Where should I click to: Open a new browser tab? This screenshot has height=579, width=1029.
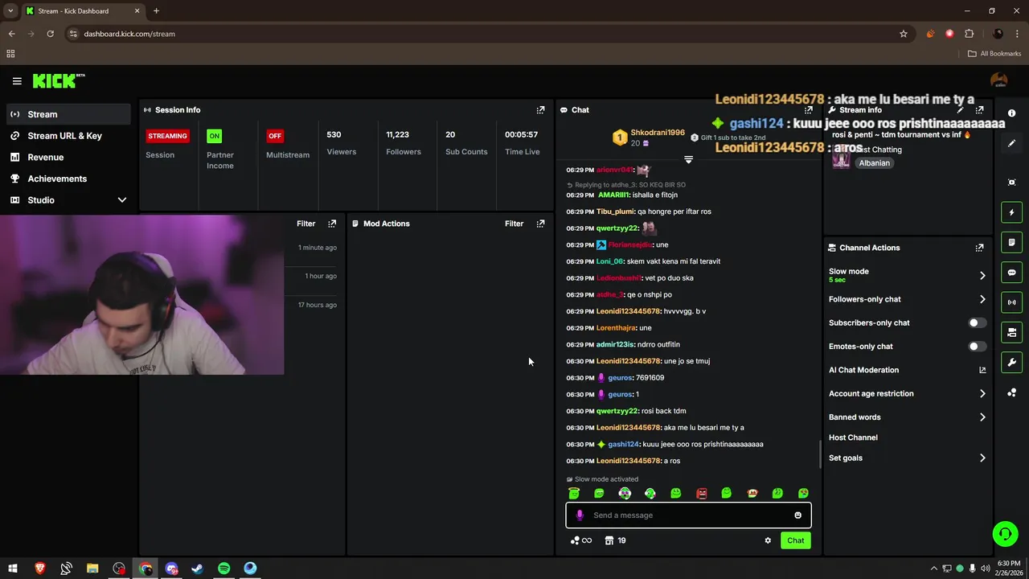click(x=156, y=11)
